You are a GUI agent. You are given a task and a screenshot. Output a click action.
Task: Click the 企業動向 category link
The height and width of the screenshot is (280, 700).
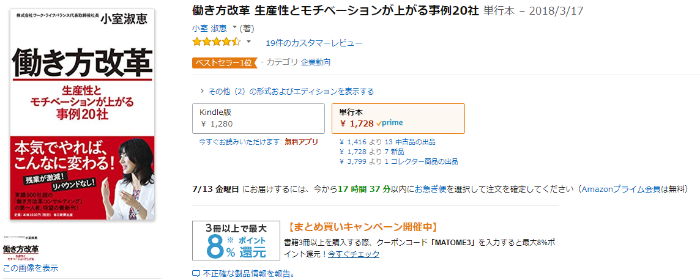tap(316, 62)
